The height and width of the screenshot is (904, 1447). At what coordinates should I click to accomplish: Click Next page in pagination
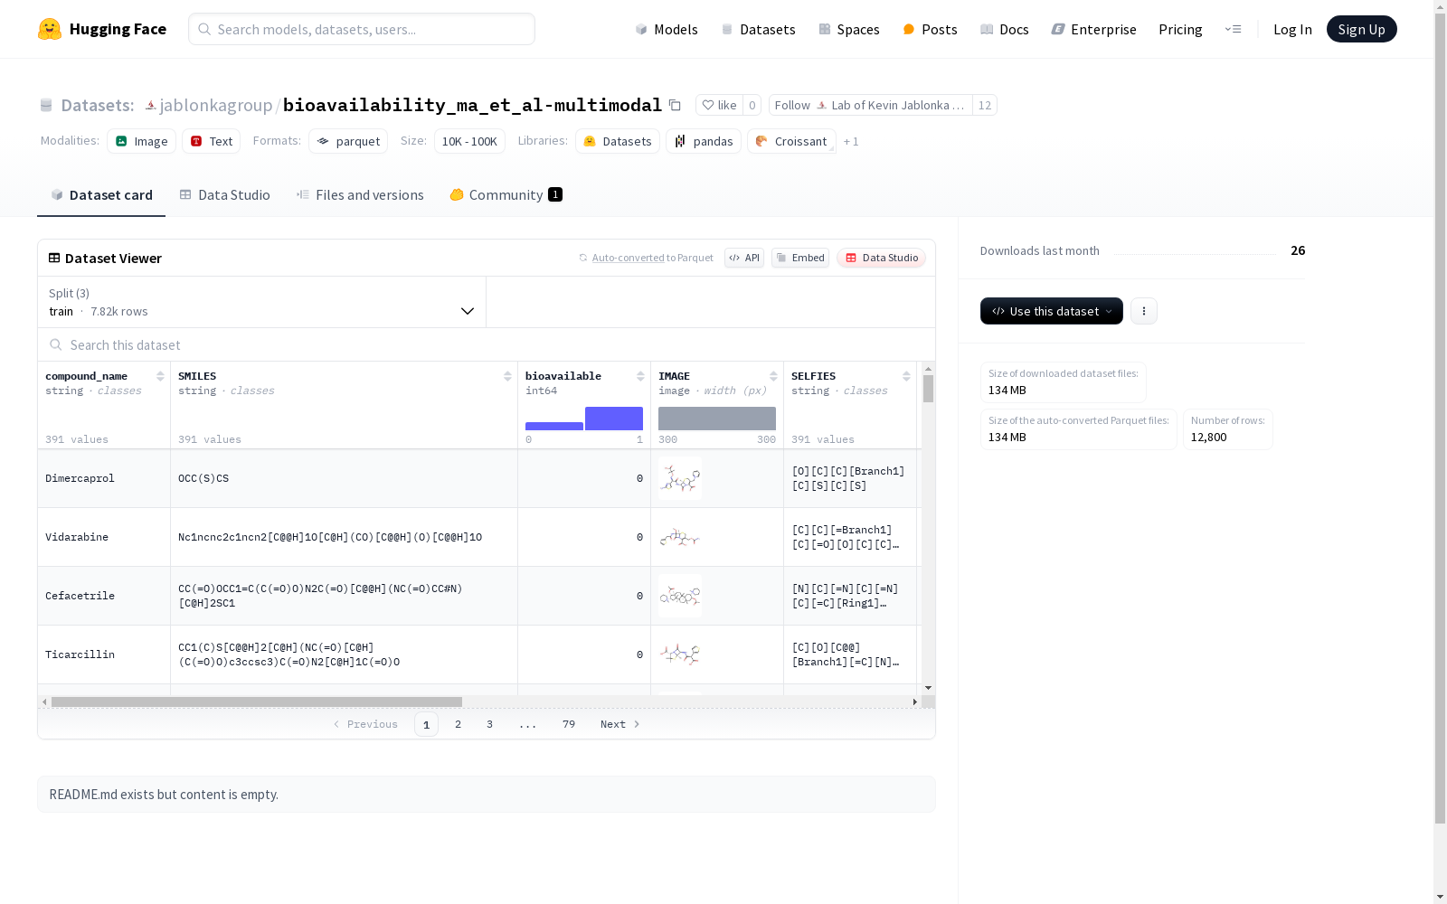click(620, 724)
